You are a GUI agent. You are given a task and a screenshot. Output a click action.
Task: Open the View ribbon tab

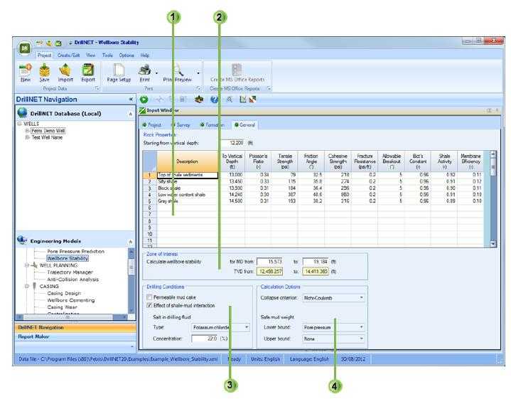pyautogui.click(x=91, y=55)
